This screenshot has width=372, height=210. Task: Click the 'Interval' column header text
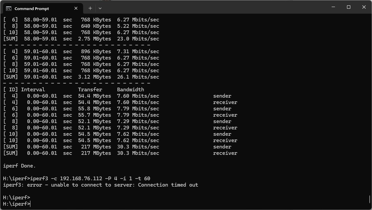click(33, 89)
